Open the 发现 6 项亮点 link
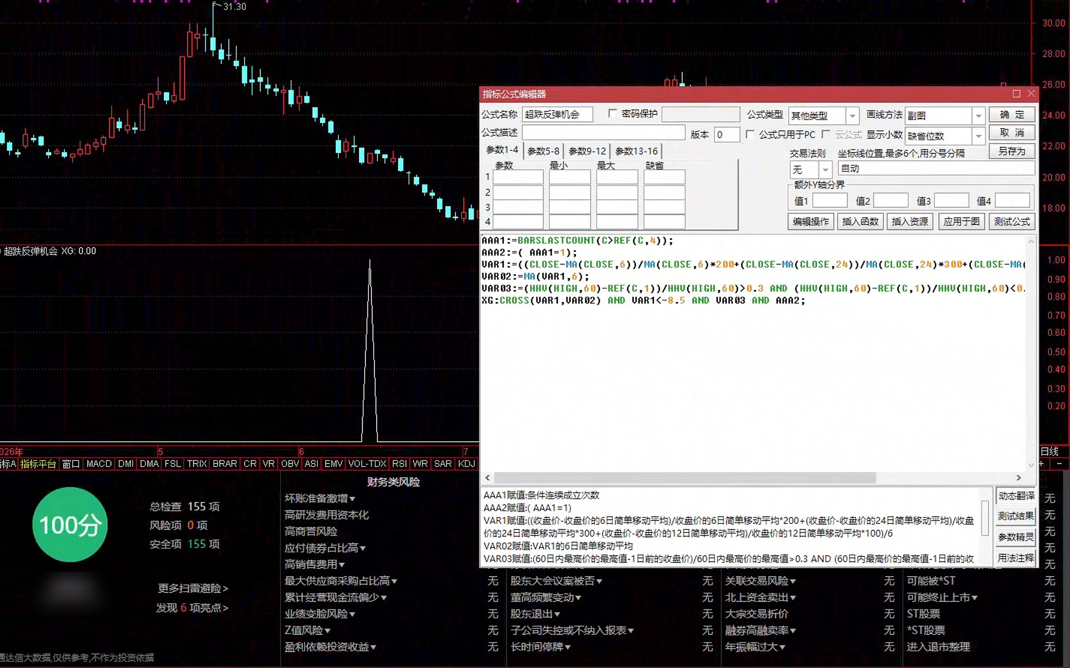The height and width of the screenshot is (668, 1070). (192, 608)
